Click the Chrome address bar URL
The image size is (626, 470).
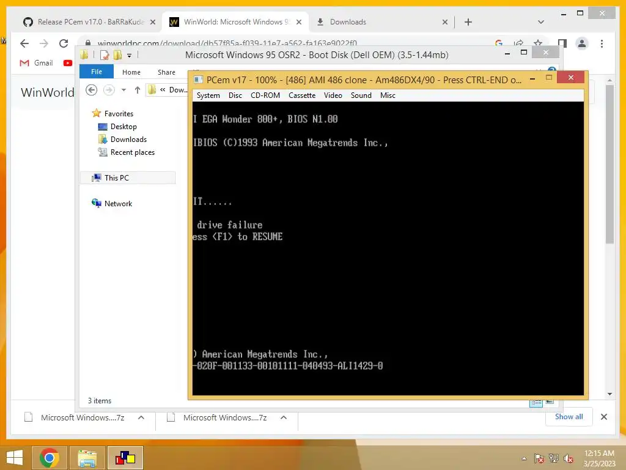click(x=227, y=43)
